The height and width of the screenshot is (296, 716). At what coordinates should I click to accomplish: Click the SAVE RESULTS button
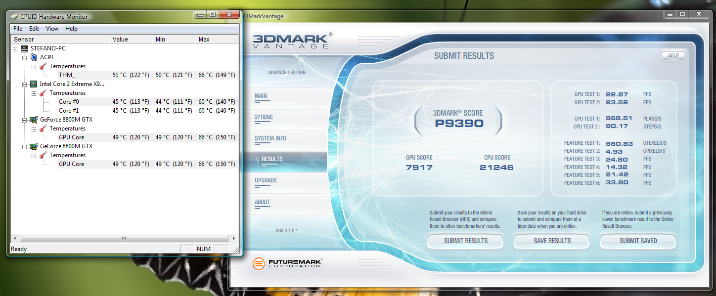(552, 241)
